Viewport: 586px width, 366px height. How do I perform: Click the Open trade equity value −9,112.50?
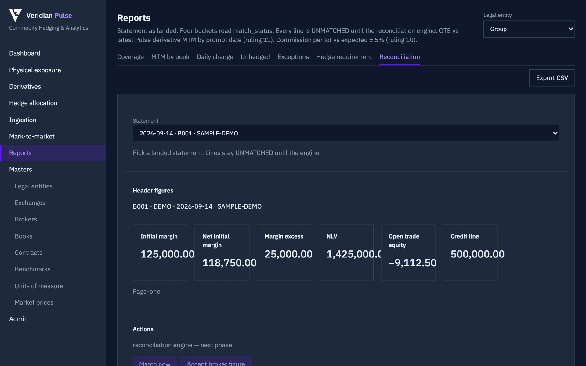[x=412, y=263]
